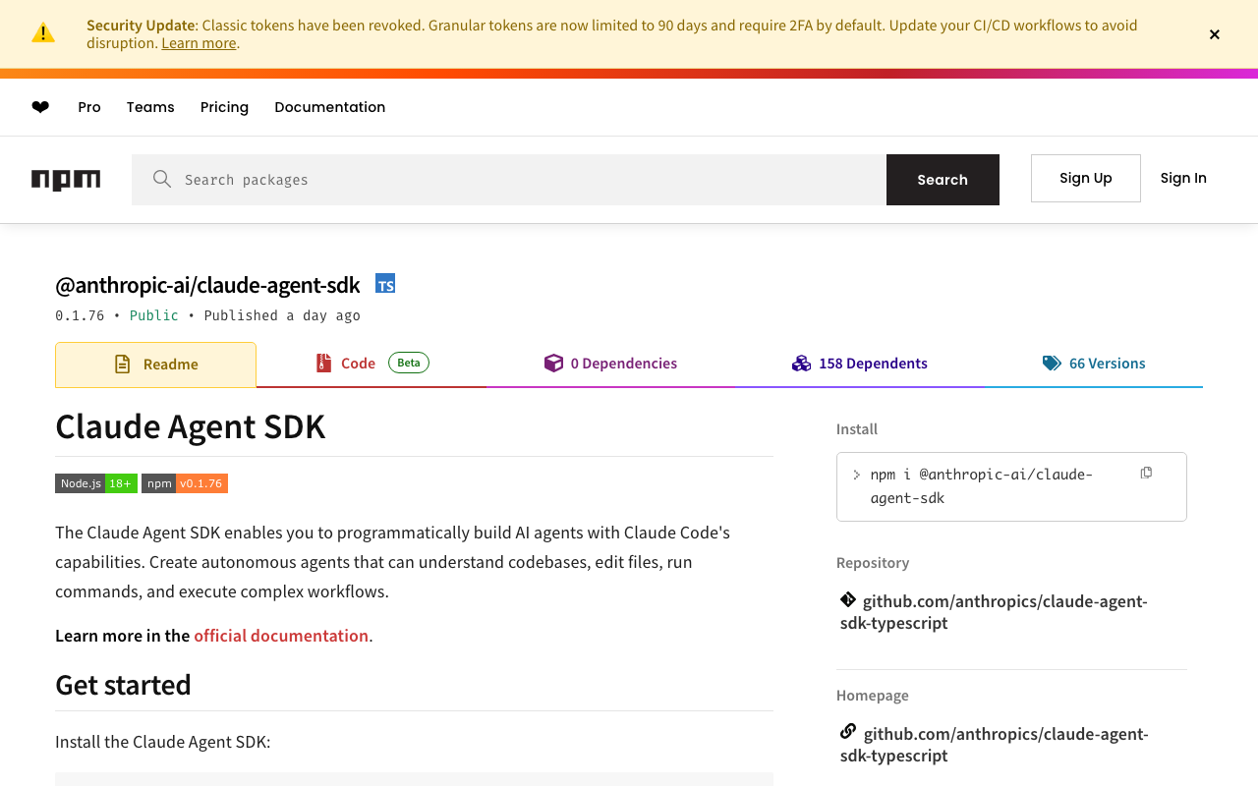Open the 0 Dependencies tab
Viewport: 1258px width, 786px height.
pyautogui.click(x=610, y=364)
